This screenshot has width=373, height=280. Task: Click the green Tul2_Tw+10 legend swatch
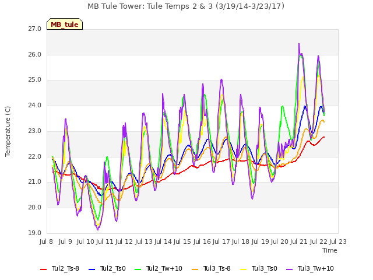pyautogui.click(x=138, y=269)
